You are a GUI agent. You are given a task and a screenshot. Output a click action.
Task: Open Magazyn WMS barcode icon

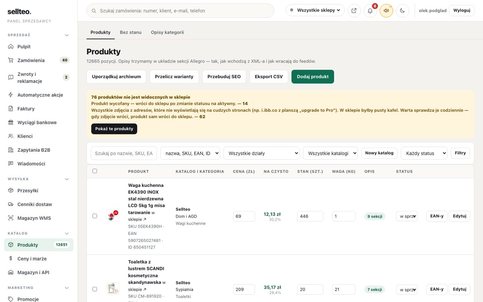11,218
